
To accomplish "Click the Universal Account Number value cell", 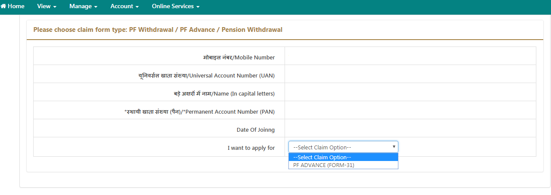I will click(x=410, y=74).
